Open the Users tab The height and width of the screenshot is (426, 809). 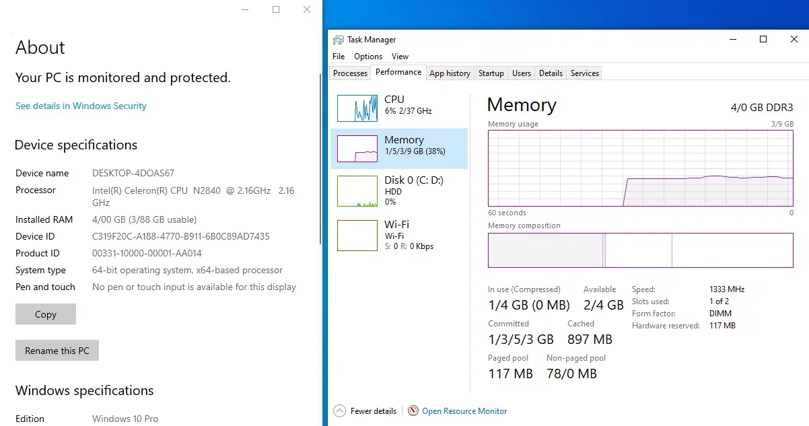click(521, 73)
